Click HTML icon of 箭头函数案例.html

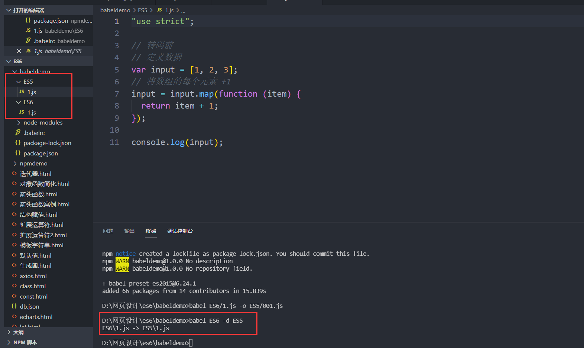point(14,204)
